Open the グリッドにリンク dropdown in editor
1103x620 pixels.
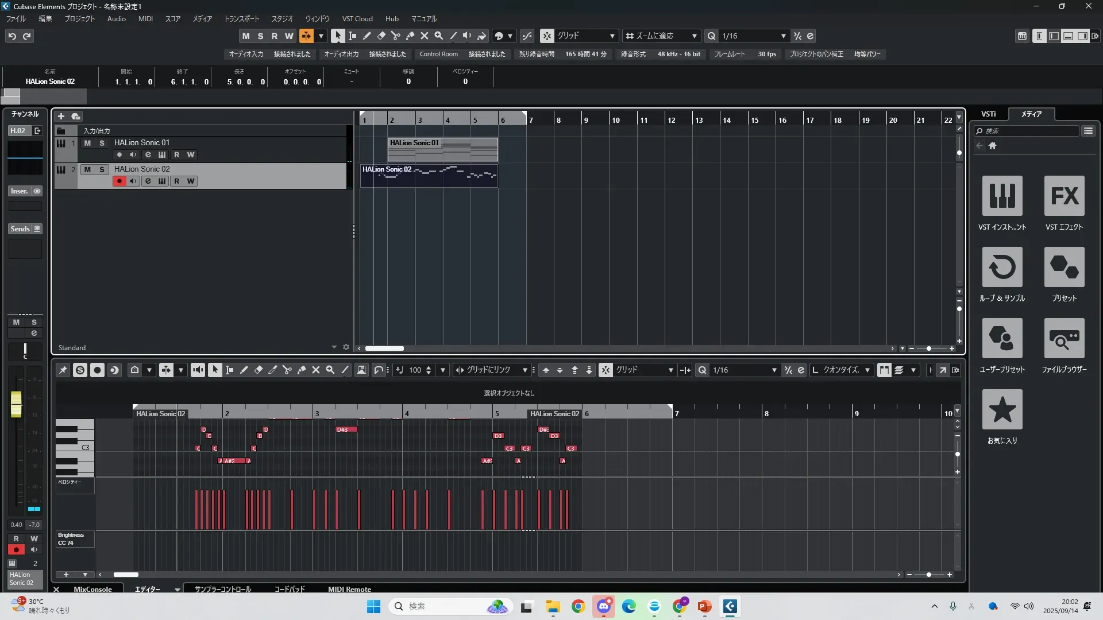[x=491, y=370]
